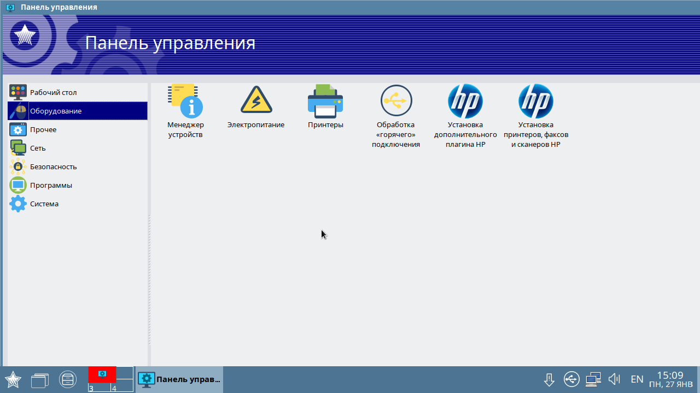Open the star Start menu button
The height and width of the screenshot is (393, 700).
13,379
